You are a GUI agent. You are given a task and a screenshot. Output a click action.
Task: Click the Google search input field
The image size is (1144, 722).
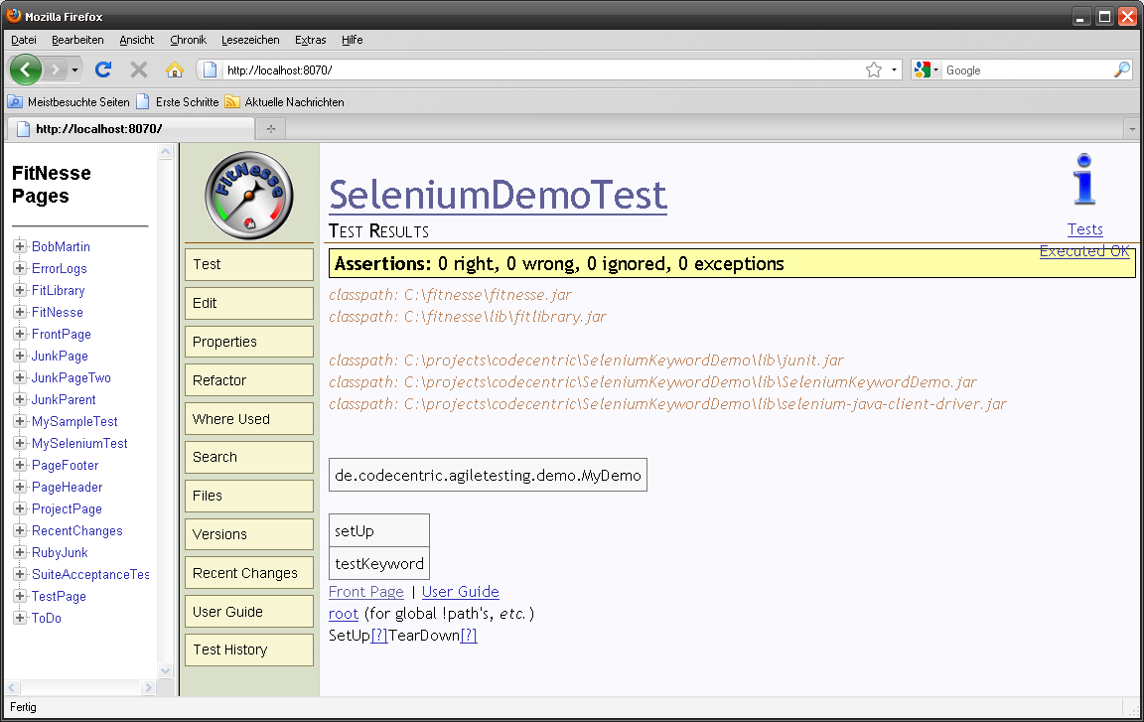(1027, 70)
